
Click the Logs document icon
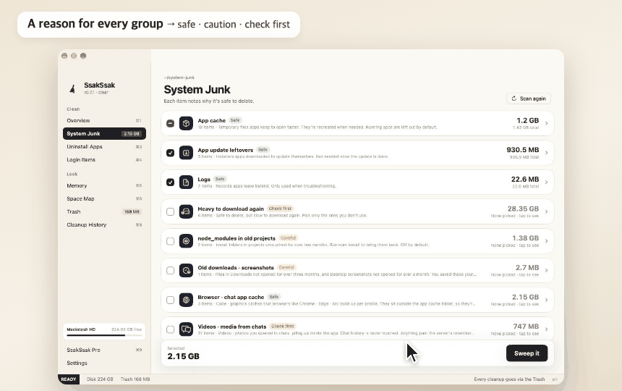click(186, 182)
